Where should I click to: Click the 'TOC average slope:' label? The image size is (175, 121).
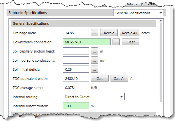pyautogui.click(x=28, y=88)
